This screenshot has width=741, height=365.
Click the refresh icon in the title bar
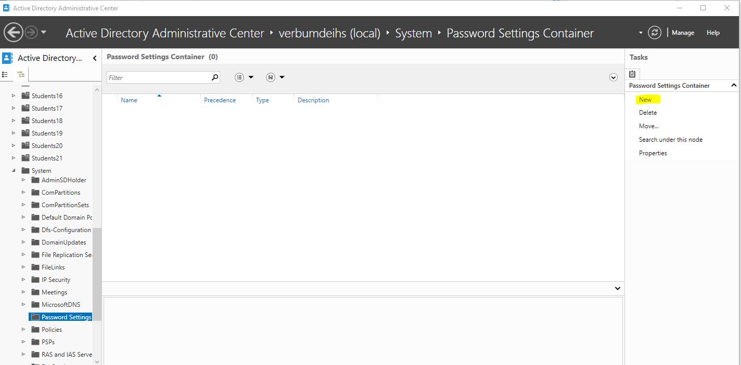[655, 32]
